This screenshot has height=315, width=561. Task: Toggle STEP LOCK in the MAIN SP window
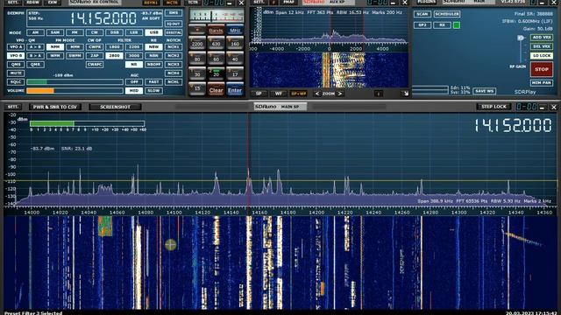click(494, 107)
